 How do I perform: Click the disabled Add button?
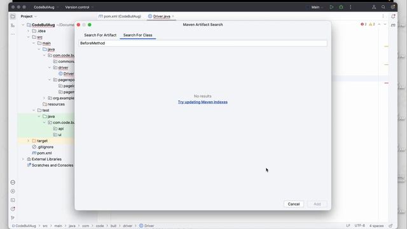point(317,204)
